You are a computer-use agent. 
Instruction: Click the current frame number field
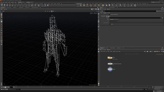[x=11, y=87]
